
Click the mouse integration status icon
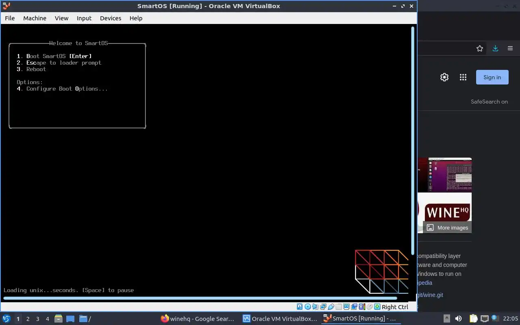[370, 307]
